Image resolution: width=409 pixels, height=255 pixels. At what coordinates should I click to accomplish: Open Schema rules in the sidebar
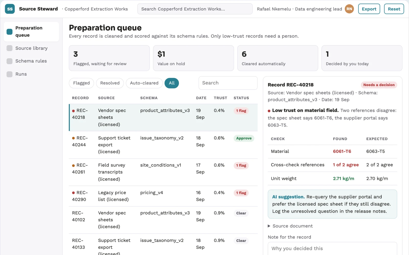click(31, 61)
